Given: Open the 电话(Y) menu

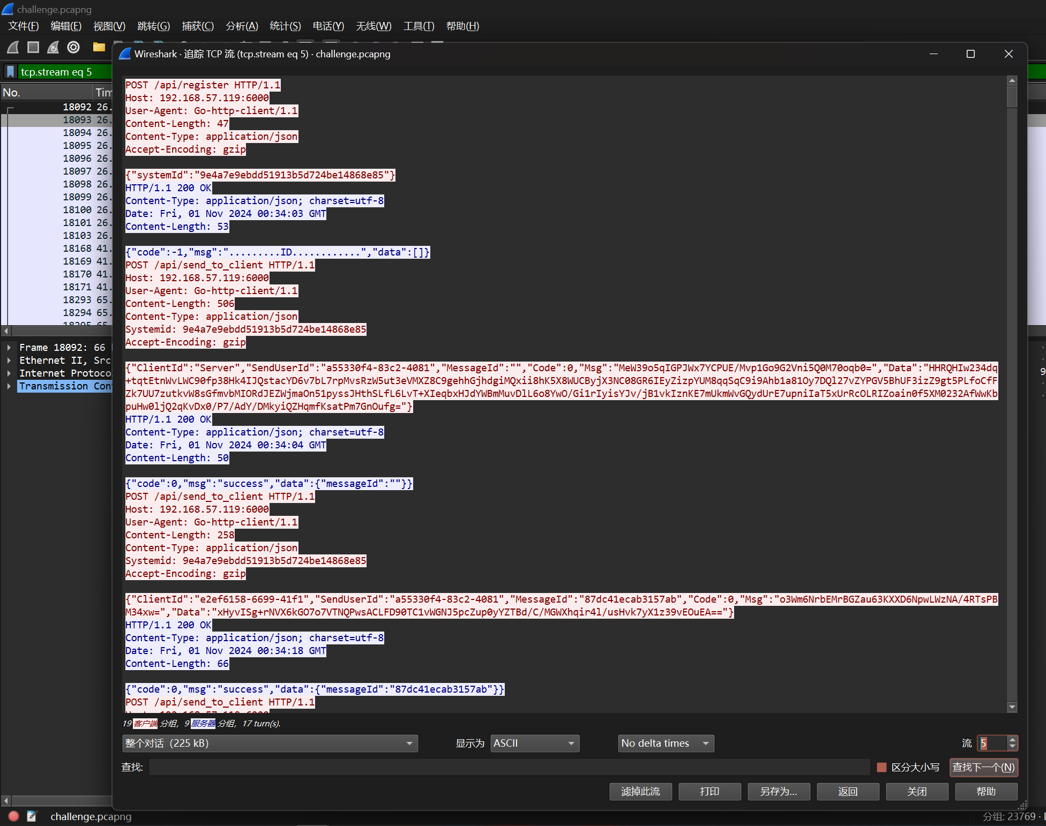Looking at the screenshot, I should pyautogui.click(x=328, y=26).
